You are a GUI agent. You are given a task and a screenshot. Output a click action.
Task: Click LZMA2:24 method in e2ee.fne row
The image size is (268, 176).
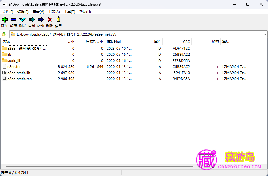point(234,67)
